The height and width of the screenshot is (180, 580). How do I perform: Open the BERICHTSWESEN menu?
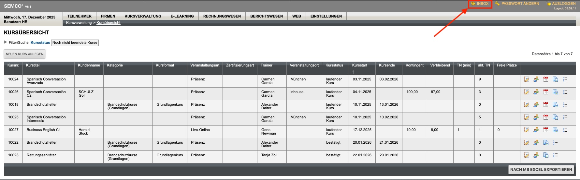pos(267,16)
